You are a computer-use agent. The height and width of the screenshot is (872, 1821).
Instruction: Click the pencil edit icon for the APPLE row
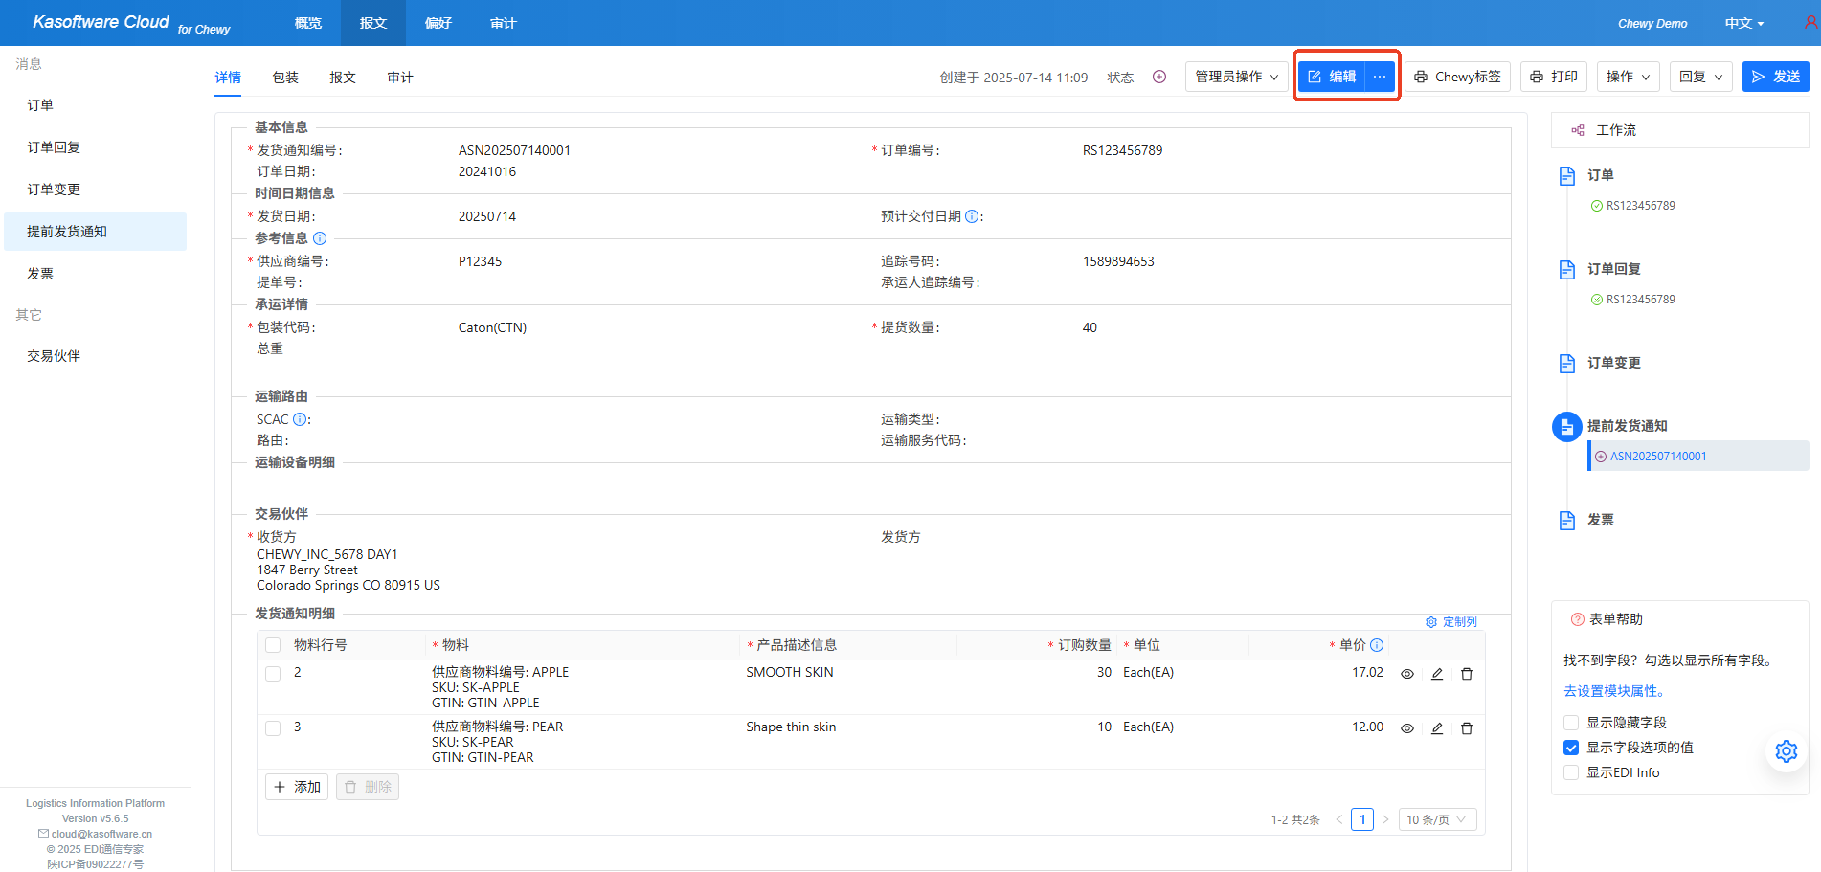(1436, 674)
